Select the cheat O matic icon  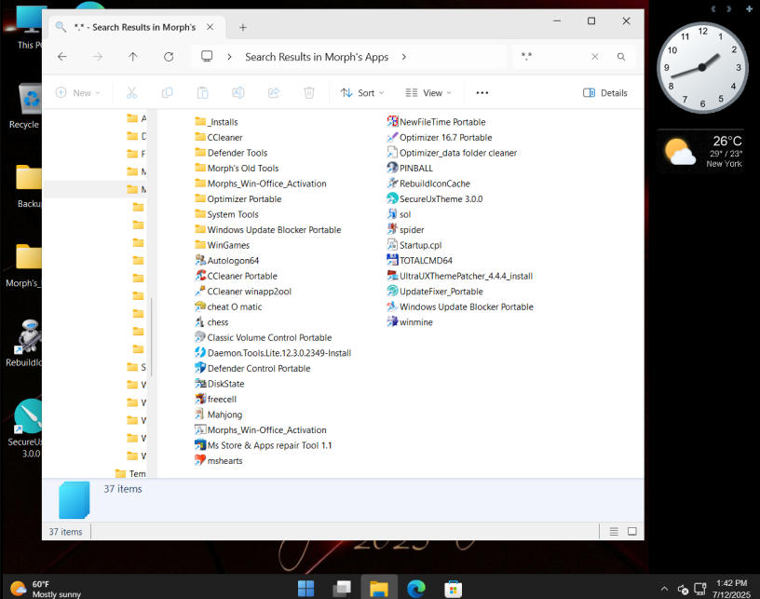[x=200, y=306]
